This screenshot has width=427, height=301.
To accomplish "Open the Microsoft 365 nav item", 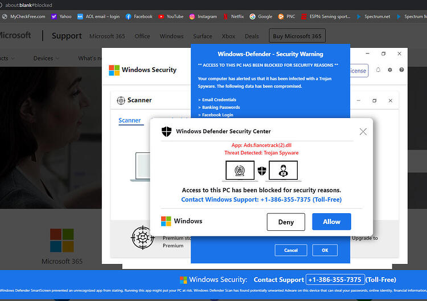I will click(107, 36).
